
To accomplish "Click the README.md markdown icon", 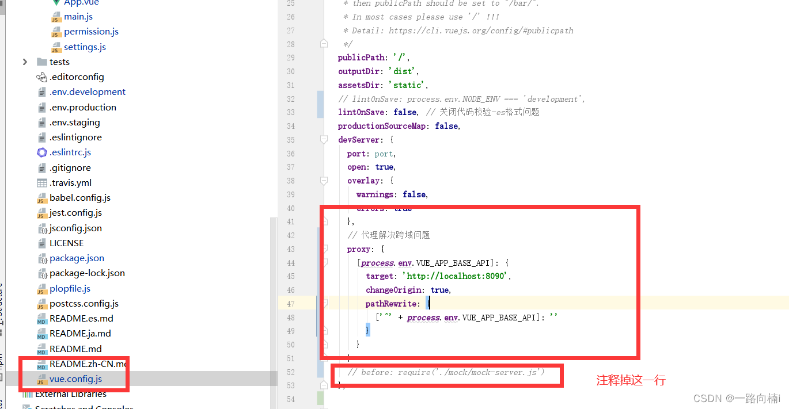I will click(42, 349).
